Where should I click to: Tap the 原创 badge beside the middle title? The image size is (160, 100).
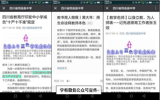(90, 23)
